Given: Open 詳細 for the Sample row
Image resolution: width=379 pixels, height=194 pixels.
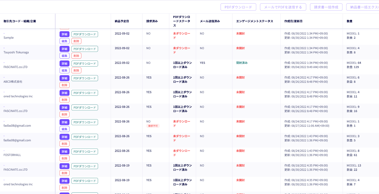Looking at the screenshot, I should pos(64,34).
